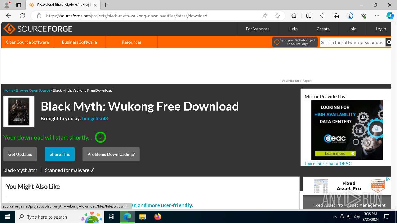Open Edge Settings and more menu
397x223 pixels.
(377, 16)
